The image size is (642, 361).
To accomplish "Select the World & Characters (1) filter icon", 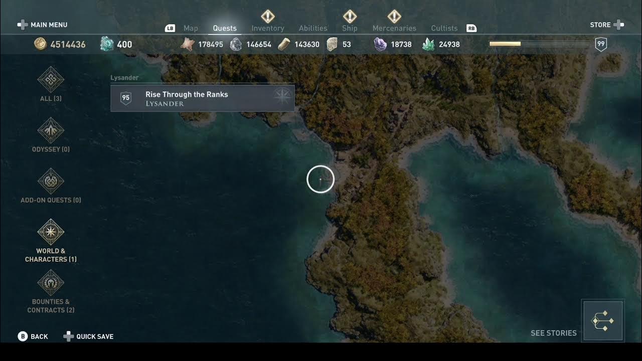I will pyautogui.click(x=51, y=232).
